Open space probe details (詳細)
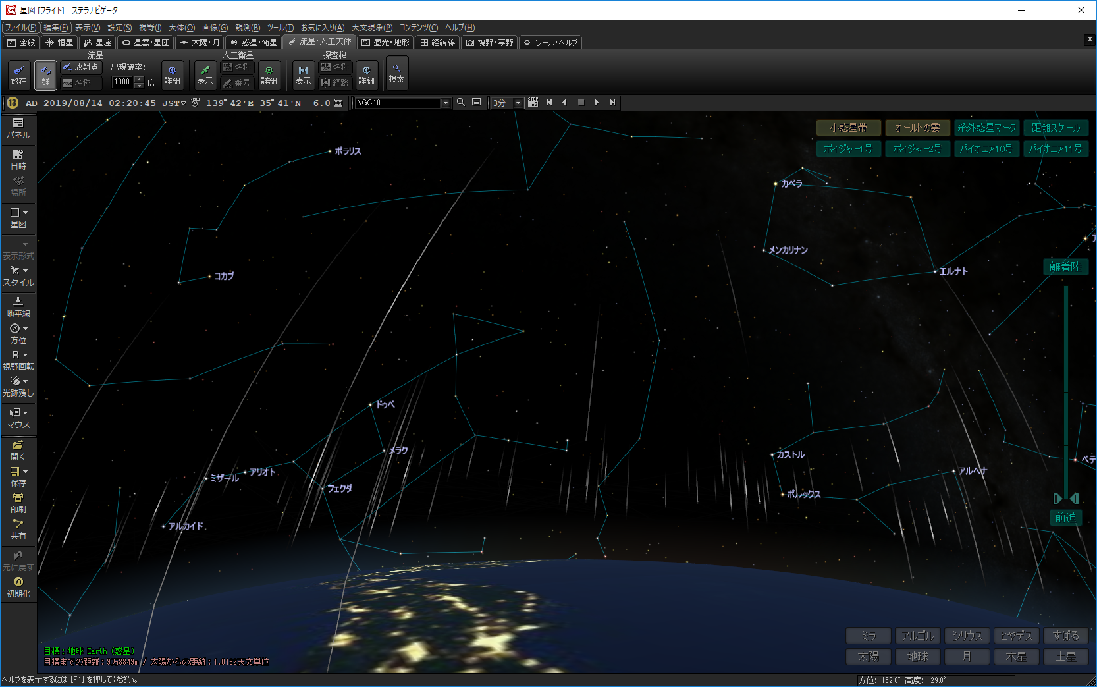Viewport: 1097px width, 687px height. 367,74
